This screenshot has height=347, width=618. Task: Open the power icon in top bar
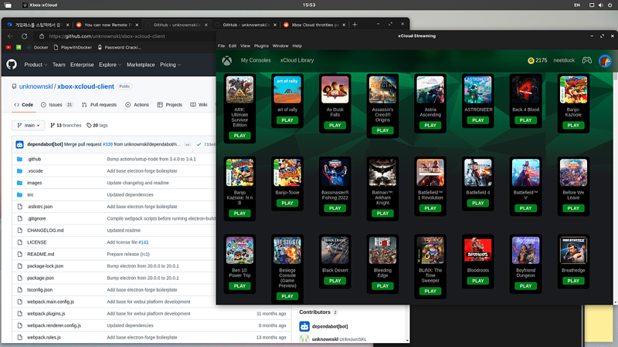[x=610, y=5]
